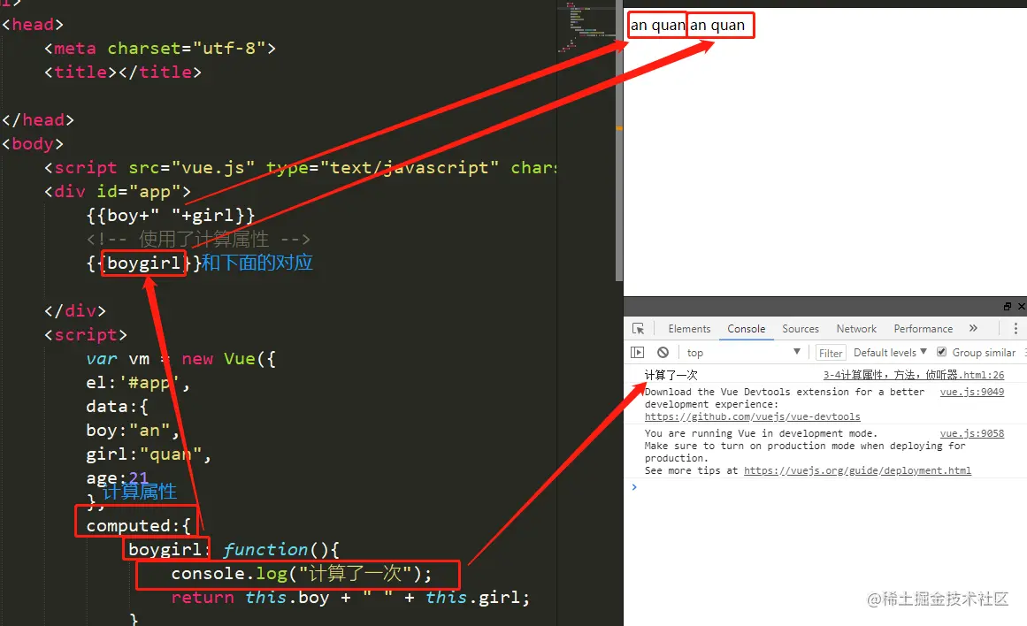1027x626 pixels.
Task: Click the {{boy+" "+girl}} template line
Action: pyautogui.click(x=171, y=216)
